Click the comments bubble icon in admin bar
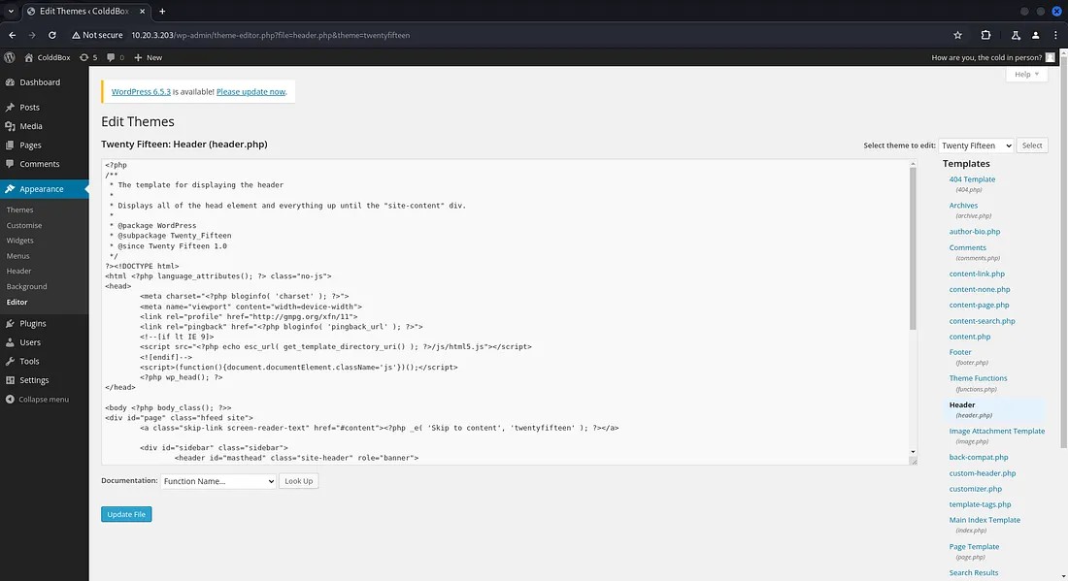This screenshot has width=1068, height=581. [110, 57]
